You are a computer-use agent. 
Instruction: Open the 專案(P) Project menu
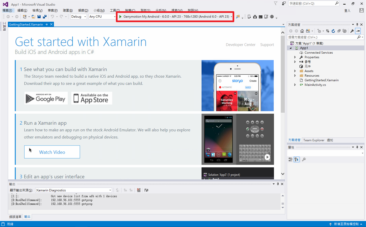tap(53, 10)
